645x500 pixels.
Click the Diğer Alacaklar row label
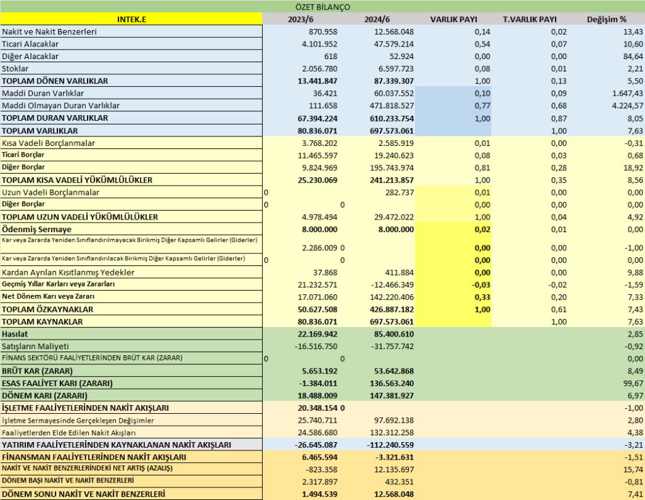tap(30, 56)
